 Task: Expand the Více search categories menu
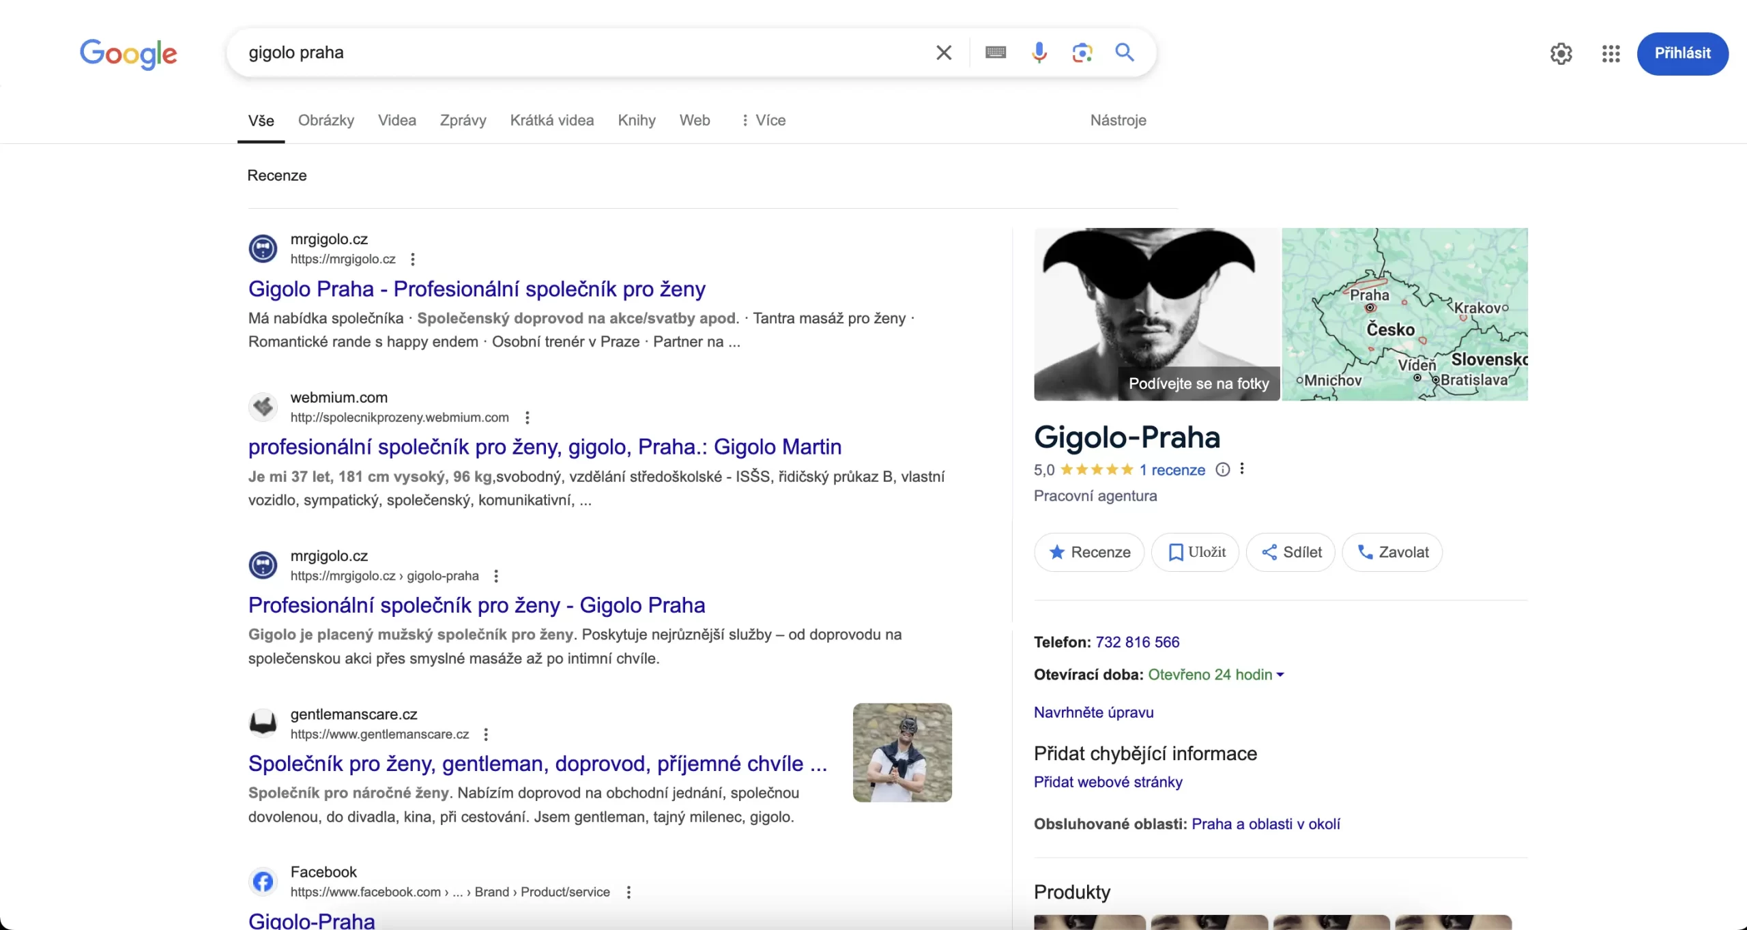[x=764, y=120]
